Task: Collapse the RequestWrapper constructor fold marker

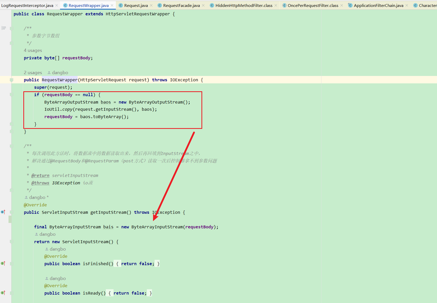Action: click(12, 80)
